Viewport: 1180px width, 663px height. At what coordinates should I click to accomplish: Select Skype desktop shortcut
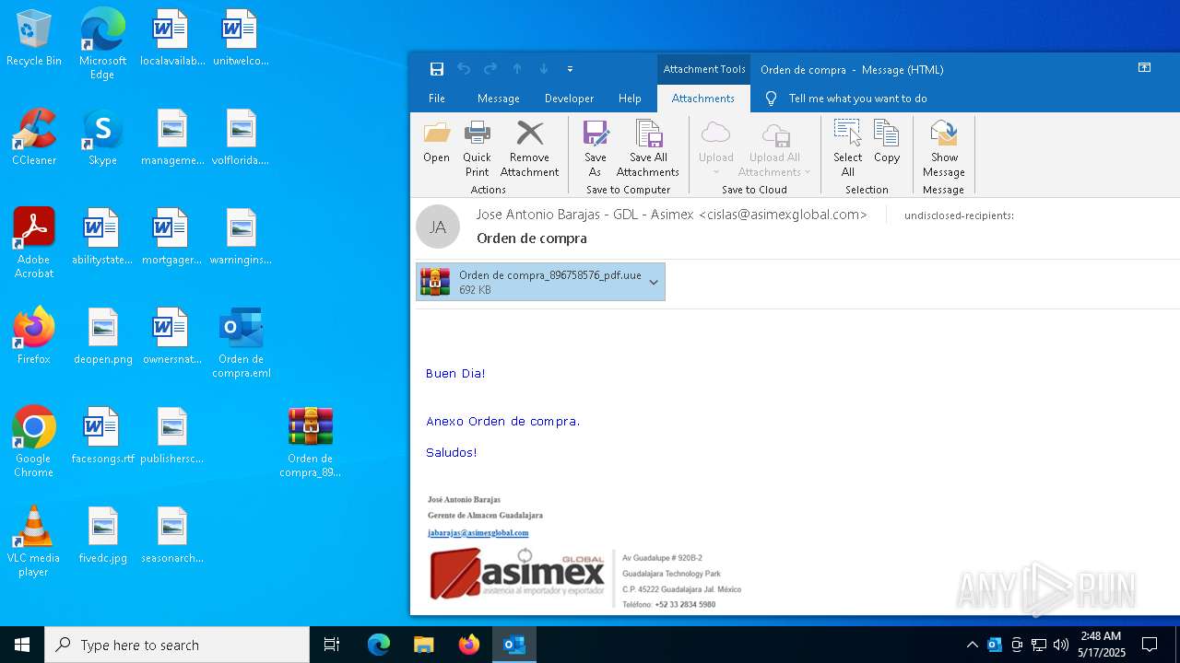[x=102, y=137]
